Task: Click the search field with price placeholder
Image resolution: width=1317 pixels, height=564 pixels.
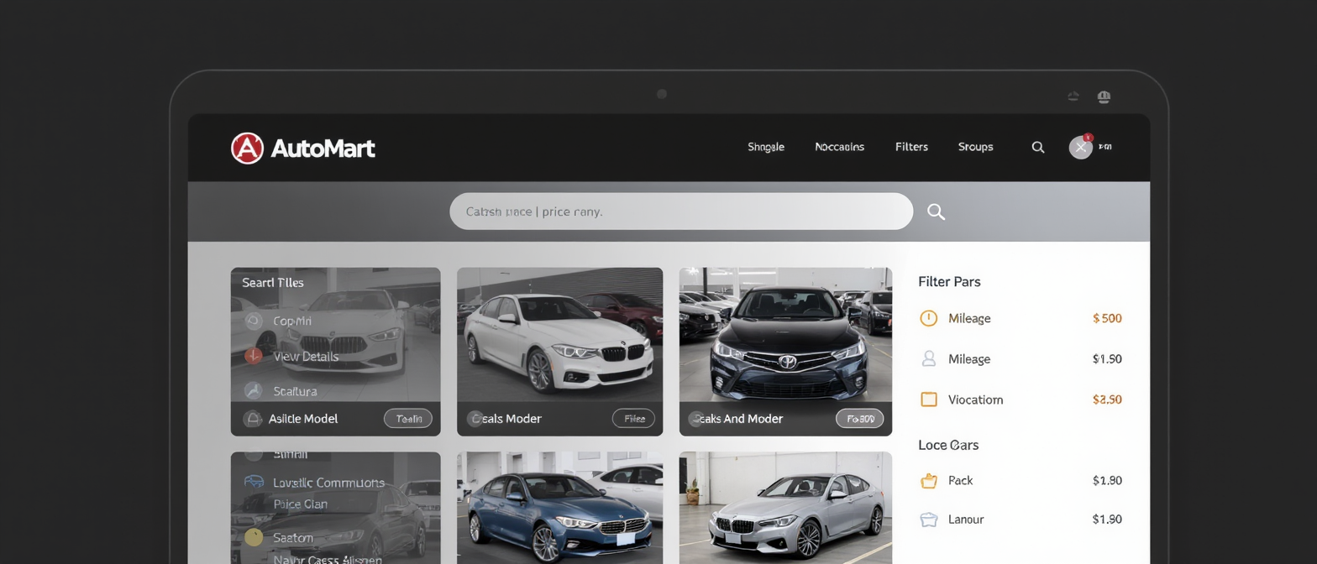Action: click(x=681, y=211)
